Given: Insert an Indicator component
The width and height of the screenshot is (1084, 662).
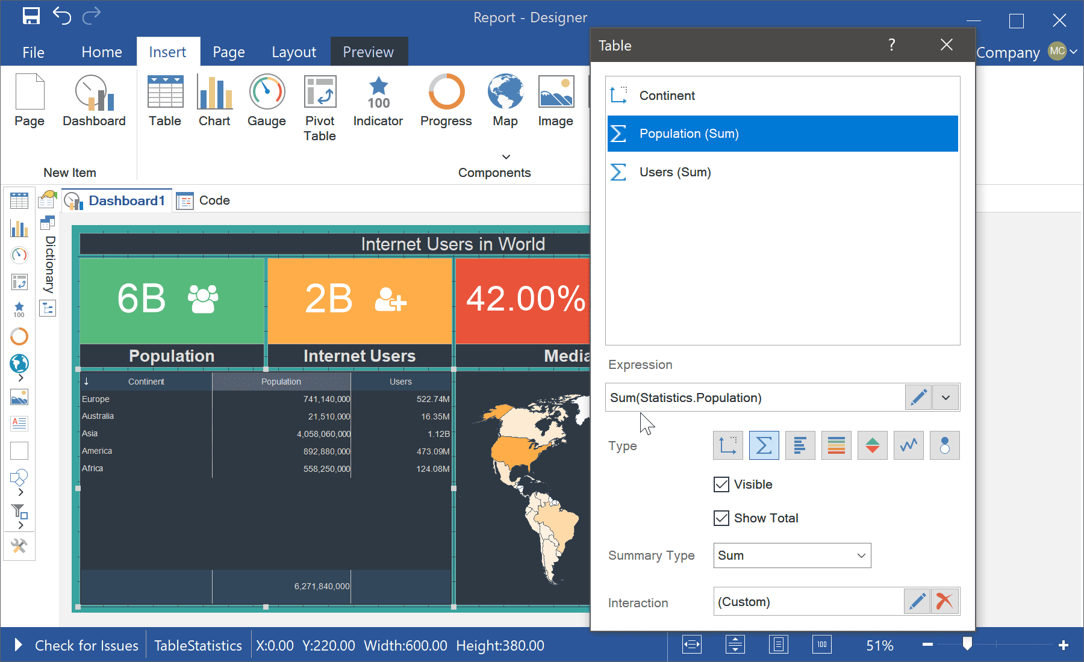Looking at the screenshot, I should [378, 101].
